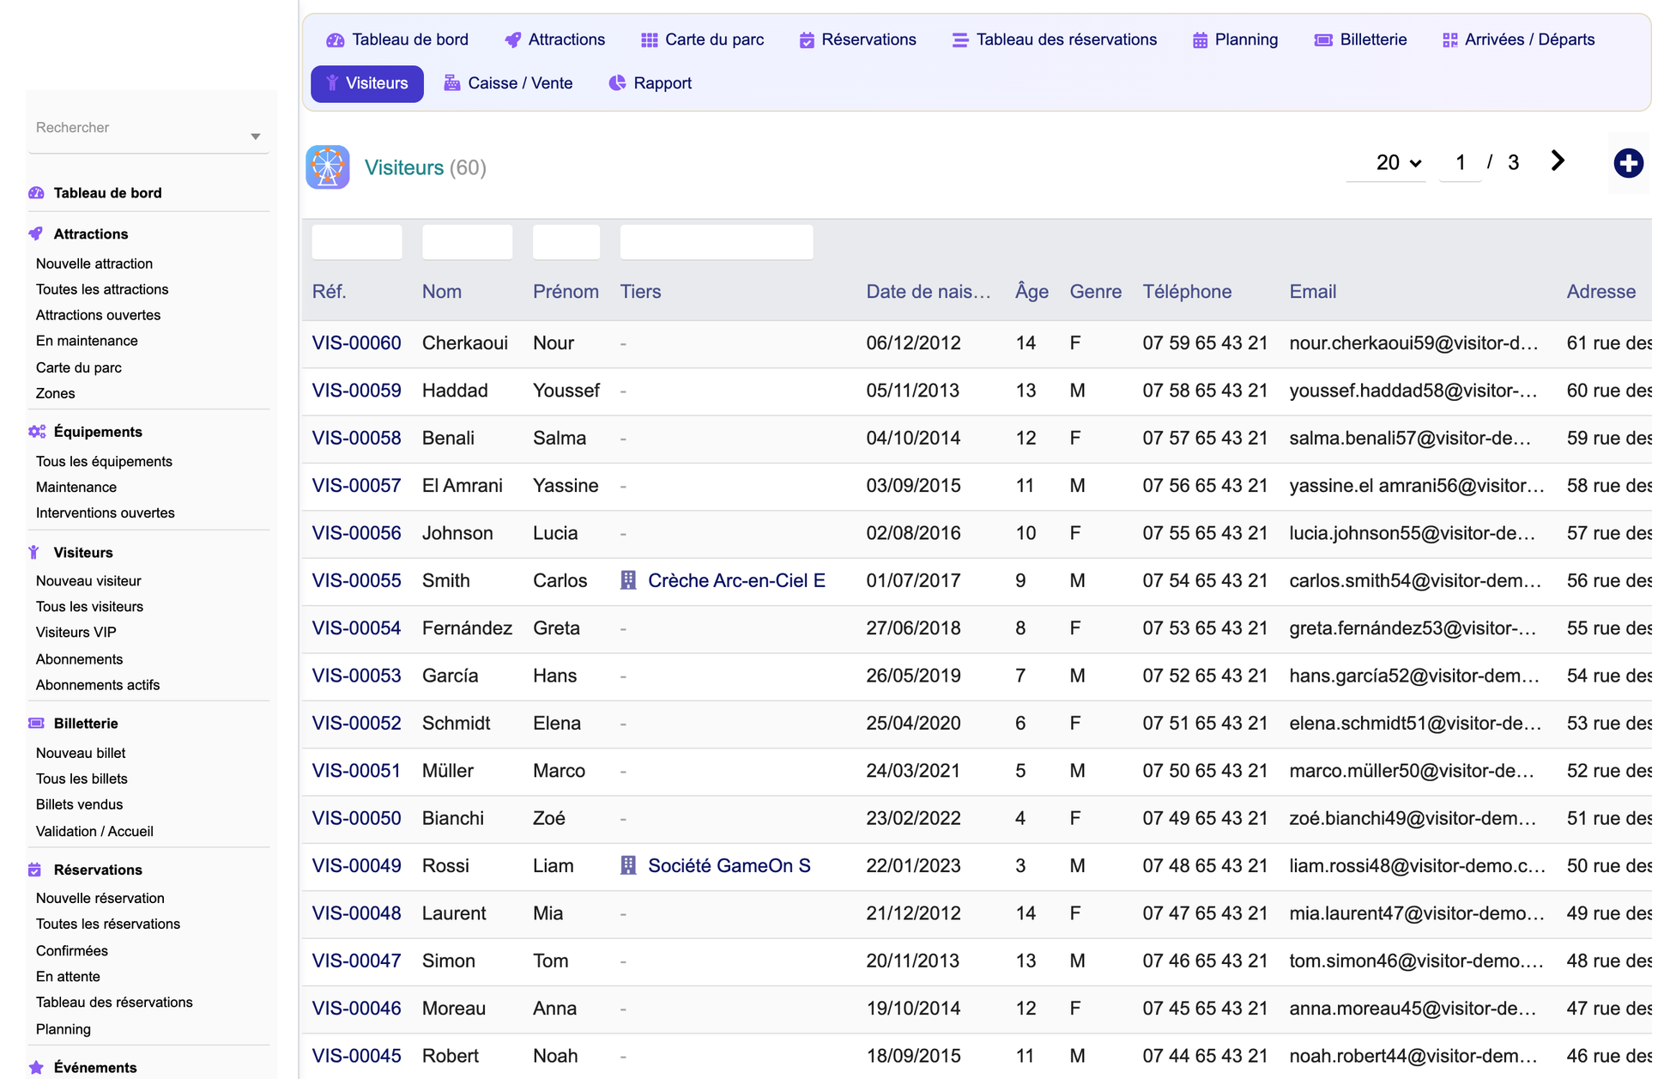Go to next page with the chevron arrow

pos(1558,161)
